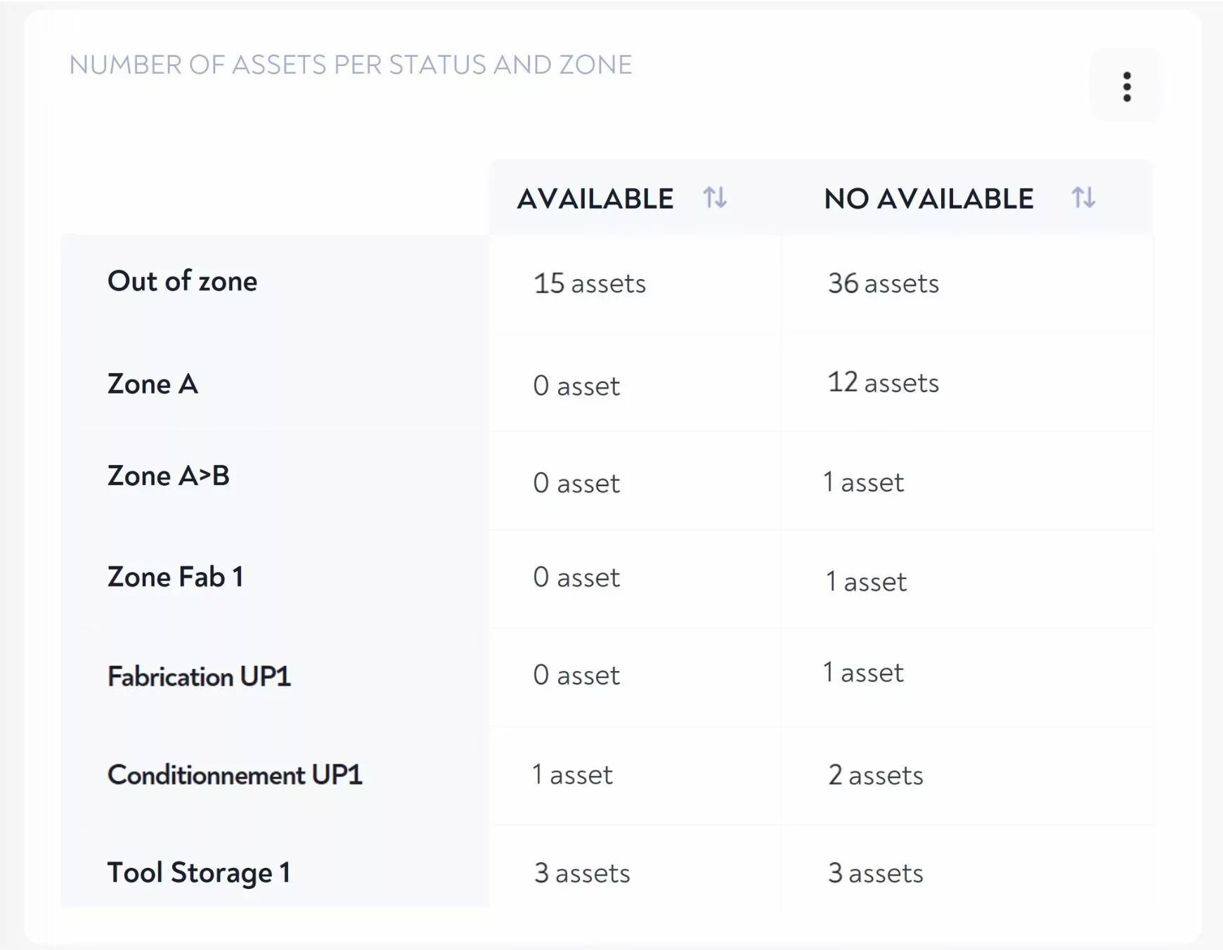Select the Tool Storage 1 row label
Screen dimensions: 1223x950
pos(198,873)
